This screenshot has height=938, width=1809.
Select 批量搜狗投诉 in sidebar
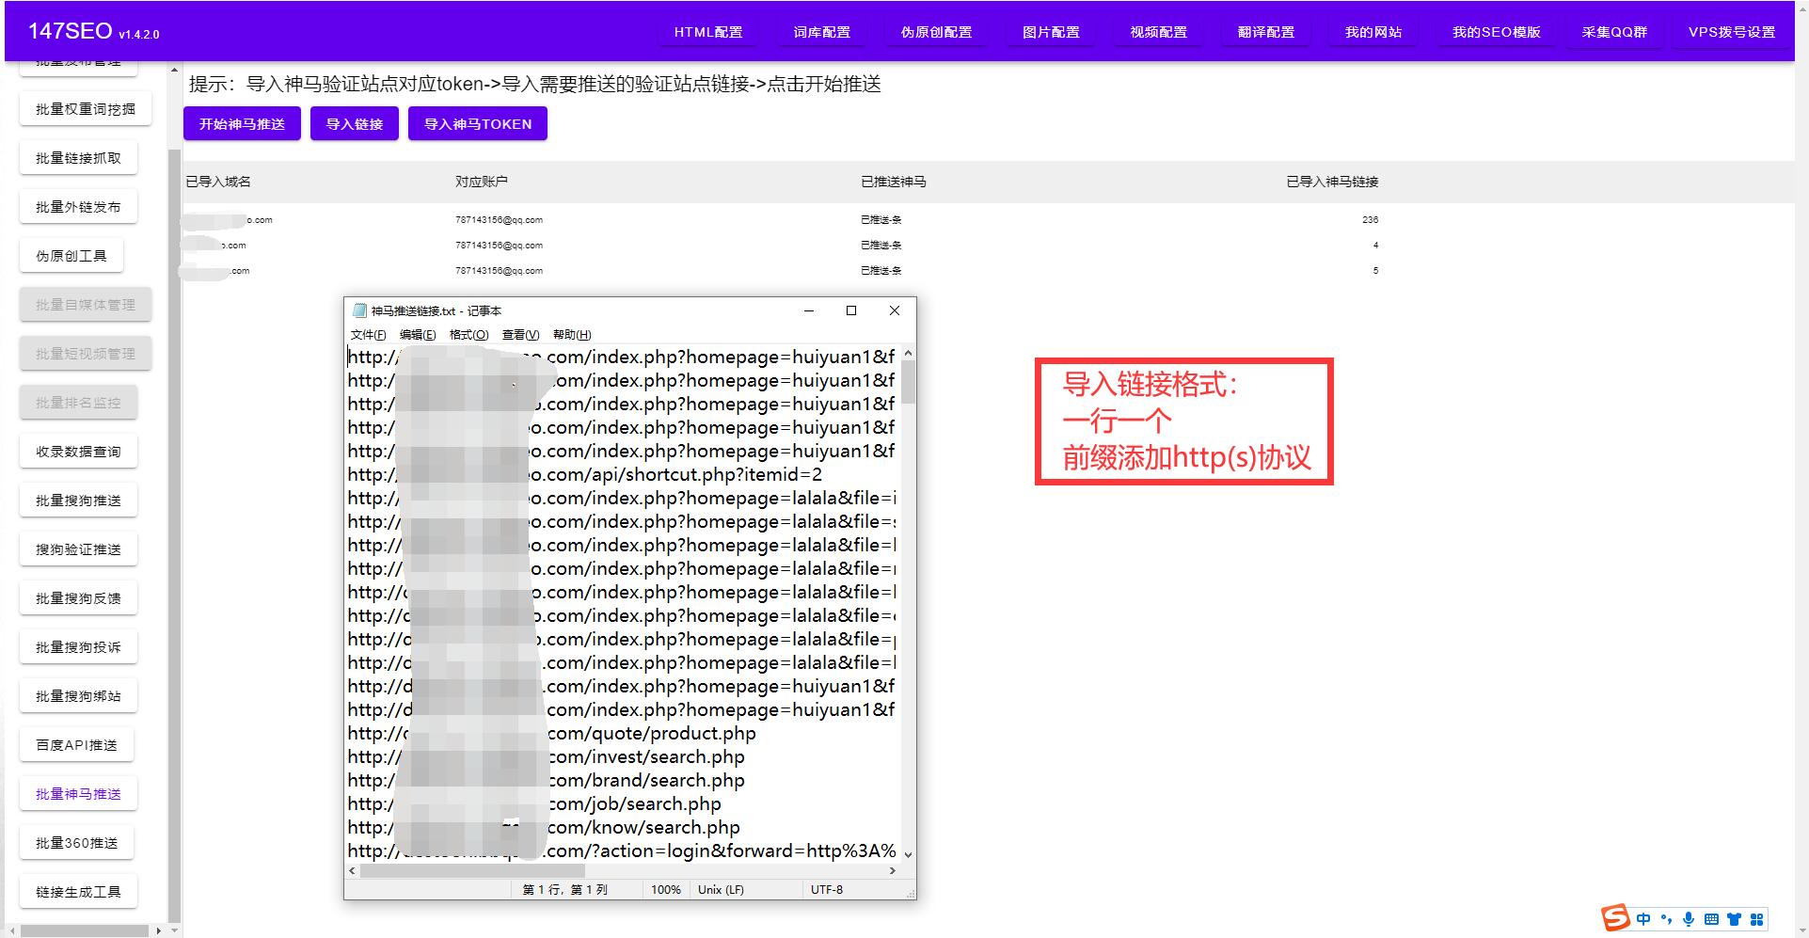point(78,647)
